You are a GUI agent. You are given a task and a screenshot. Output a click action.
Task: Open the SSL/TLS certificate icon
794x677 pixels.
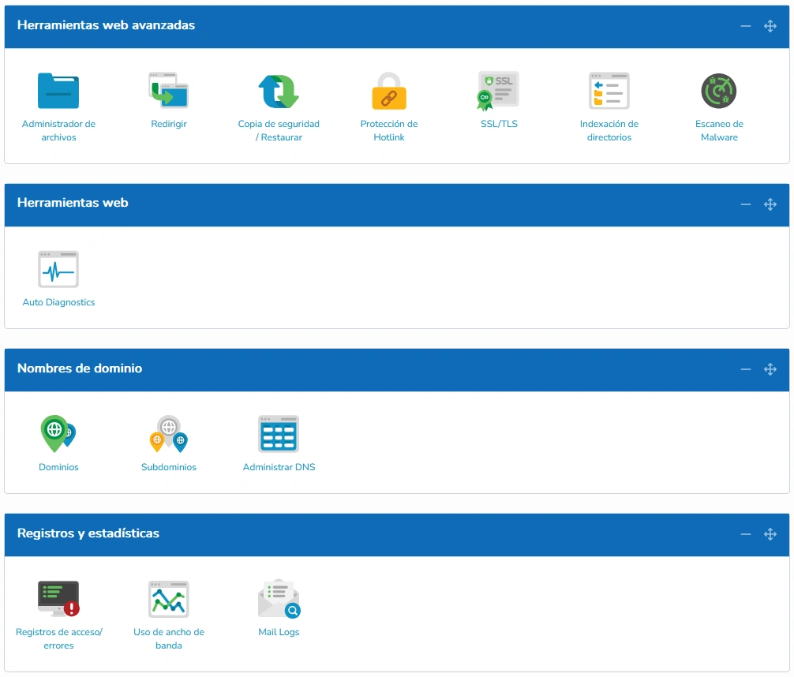coord(499,91)
